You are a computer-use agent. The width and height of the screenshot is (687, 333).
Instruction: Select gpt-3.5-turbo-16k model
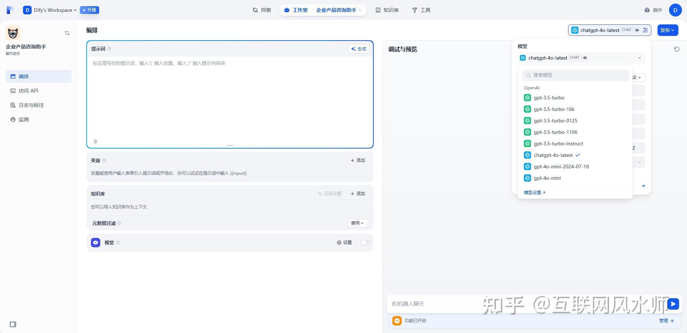click(x=575, y=109)
